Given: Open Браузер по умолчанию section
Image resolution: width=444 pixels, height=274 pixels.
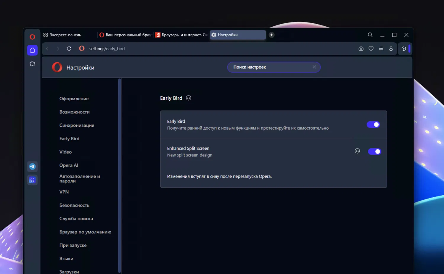Looking at the screenshot, I should [x=85, y=232].
